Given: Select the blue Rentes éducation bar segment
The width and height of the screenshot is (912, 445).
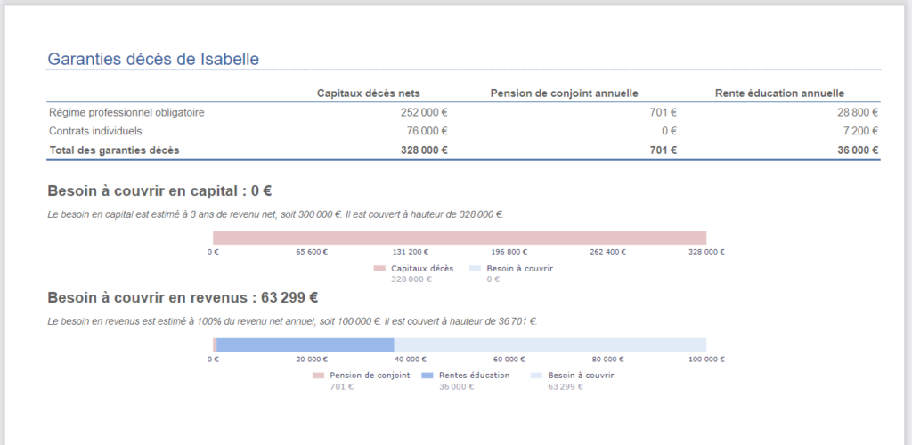Looking at the screenshot, I should pos(305,344).
